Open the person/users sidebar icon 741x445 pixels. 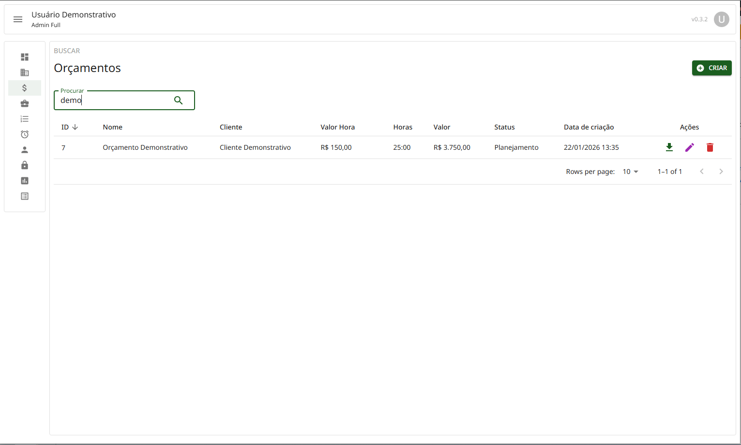[25, 150]
